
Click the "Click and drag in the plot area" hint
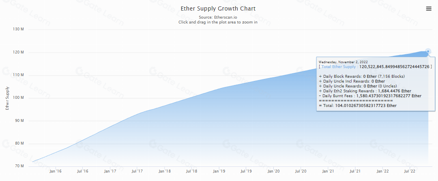point(218,22)
